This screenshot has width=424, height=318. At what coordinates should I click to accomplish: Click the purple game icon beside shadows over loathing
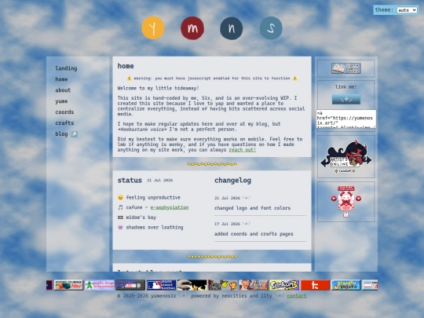pos(120,228)
